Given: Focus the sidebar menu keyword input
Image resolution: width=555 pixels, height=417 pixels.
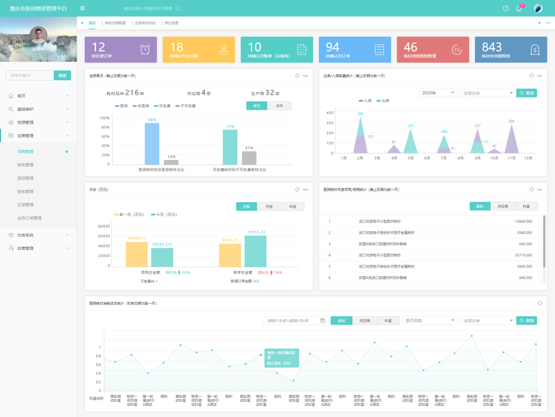Looking at the screenshot, I should point(30,76).
